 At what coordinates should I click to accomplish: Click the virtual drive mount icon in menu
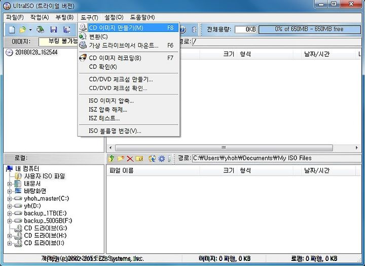[x=83, y=46]
